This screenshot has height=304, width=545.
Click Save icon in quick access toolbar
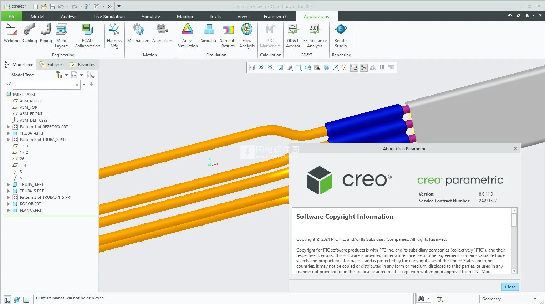(x=52, y=6)
